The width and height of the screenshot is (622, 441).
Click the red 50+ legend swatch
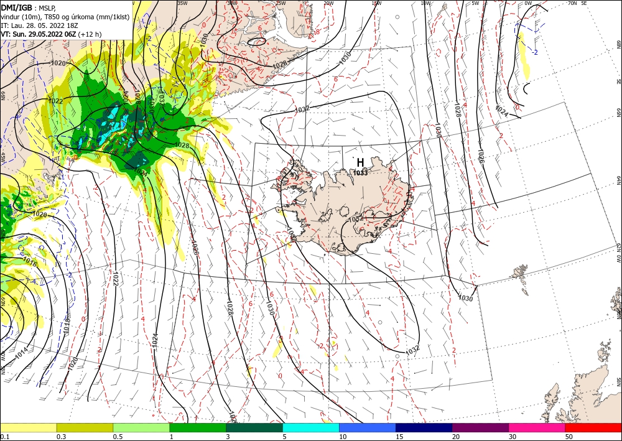593,427
